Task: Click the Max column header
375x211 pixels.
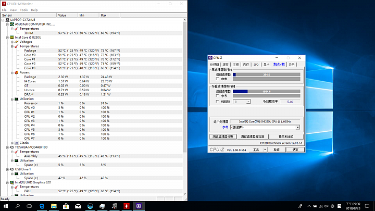Action: tap(109, 15)
